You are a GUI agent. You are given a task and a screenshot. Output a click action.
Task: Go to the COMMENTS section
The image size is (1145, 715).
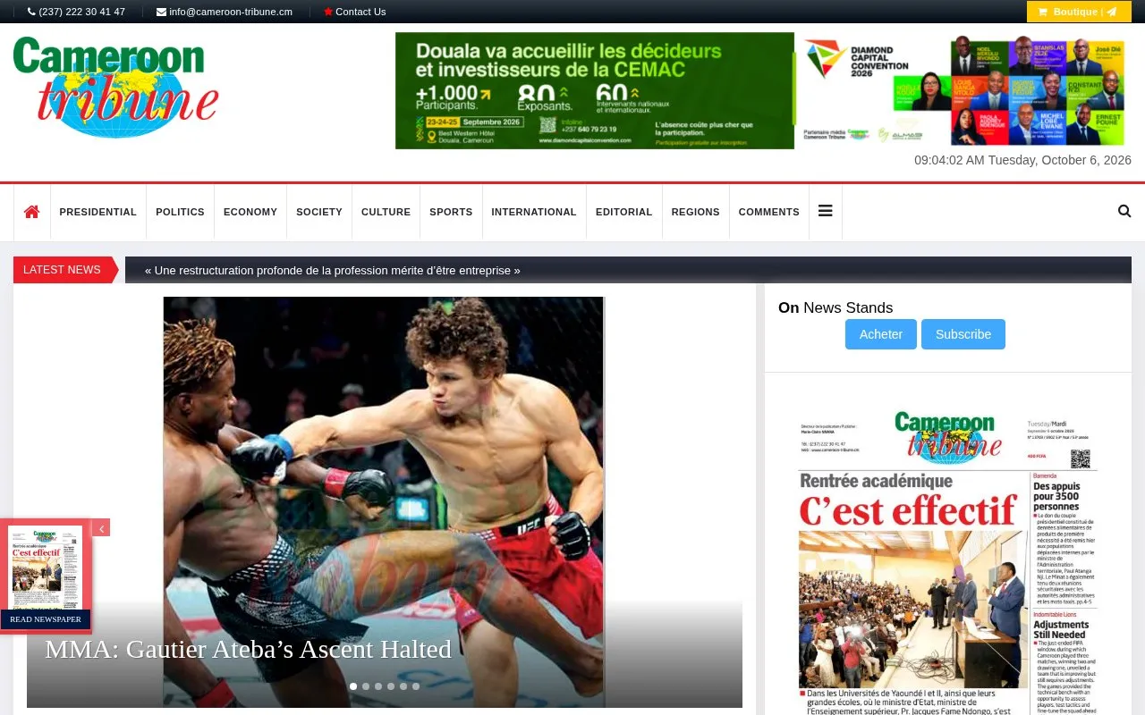tap(769, 212)
